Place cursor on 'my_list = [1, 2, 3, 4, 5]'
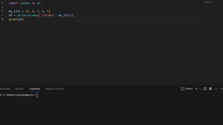 (30, 11)
